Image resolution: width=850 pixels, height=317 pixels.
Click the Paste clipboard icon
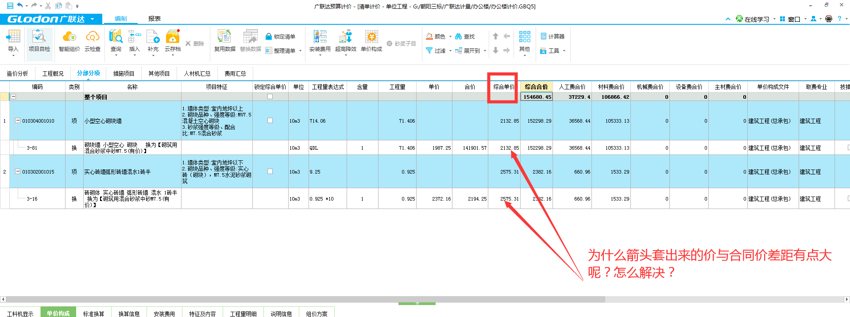tap(69, 6)
